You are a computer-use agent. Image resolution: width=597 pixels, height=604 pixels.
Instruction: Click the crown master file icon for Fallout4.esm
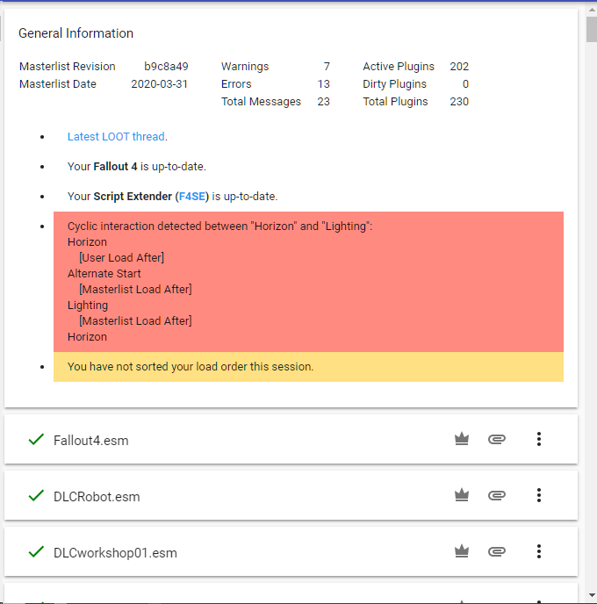[462, 439]
